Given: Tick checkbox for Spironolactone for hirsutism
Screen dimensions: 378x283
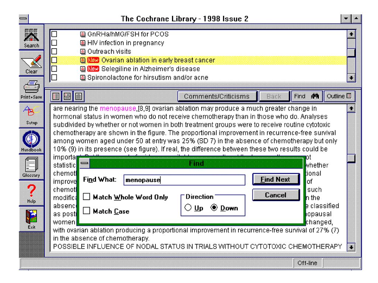Looking at the screenshot, I should [54, 77].
